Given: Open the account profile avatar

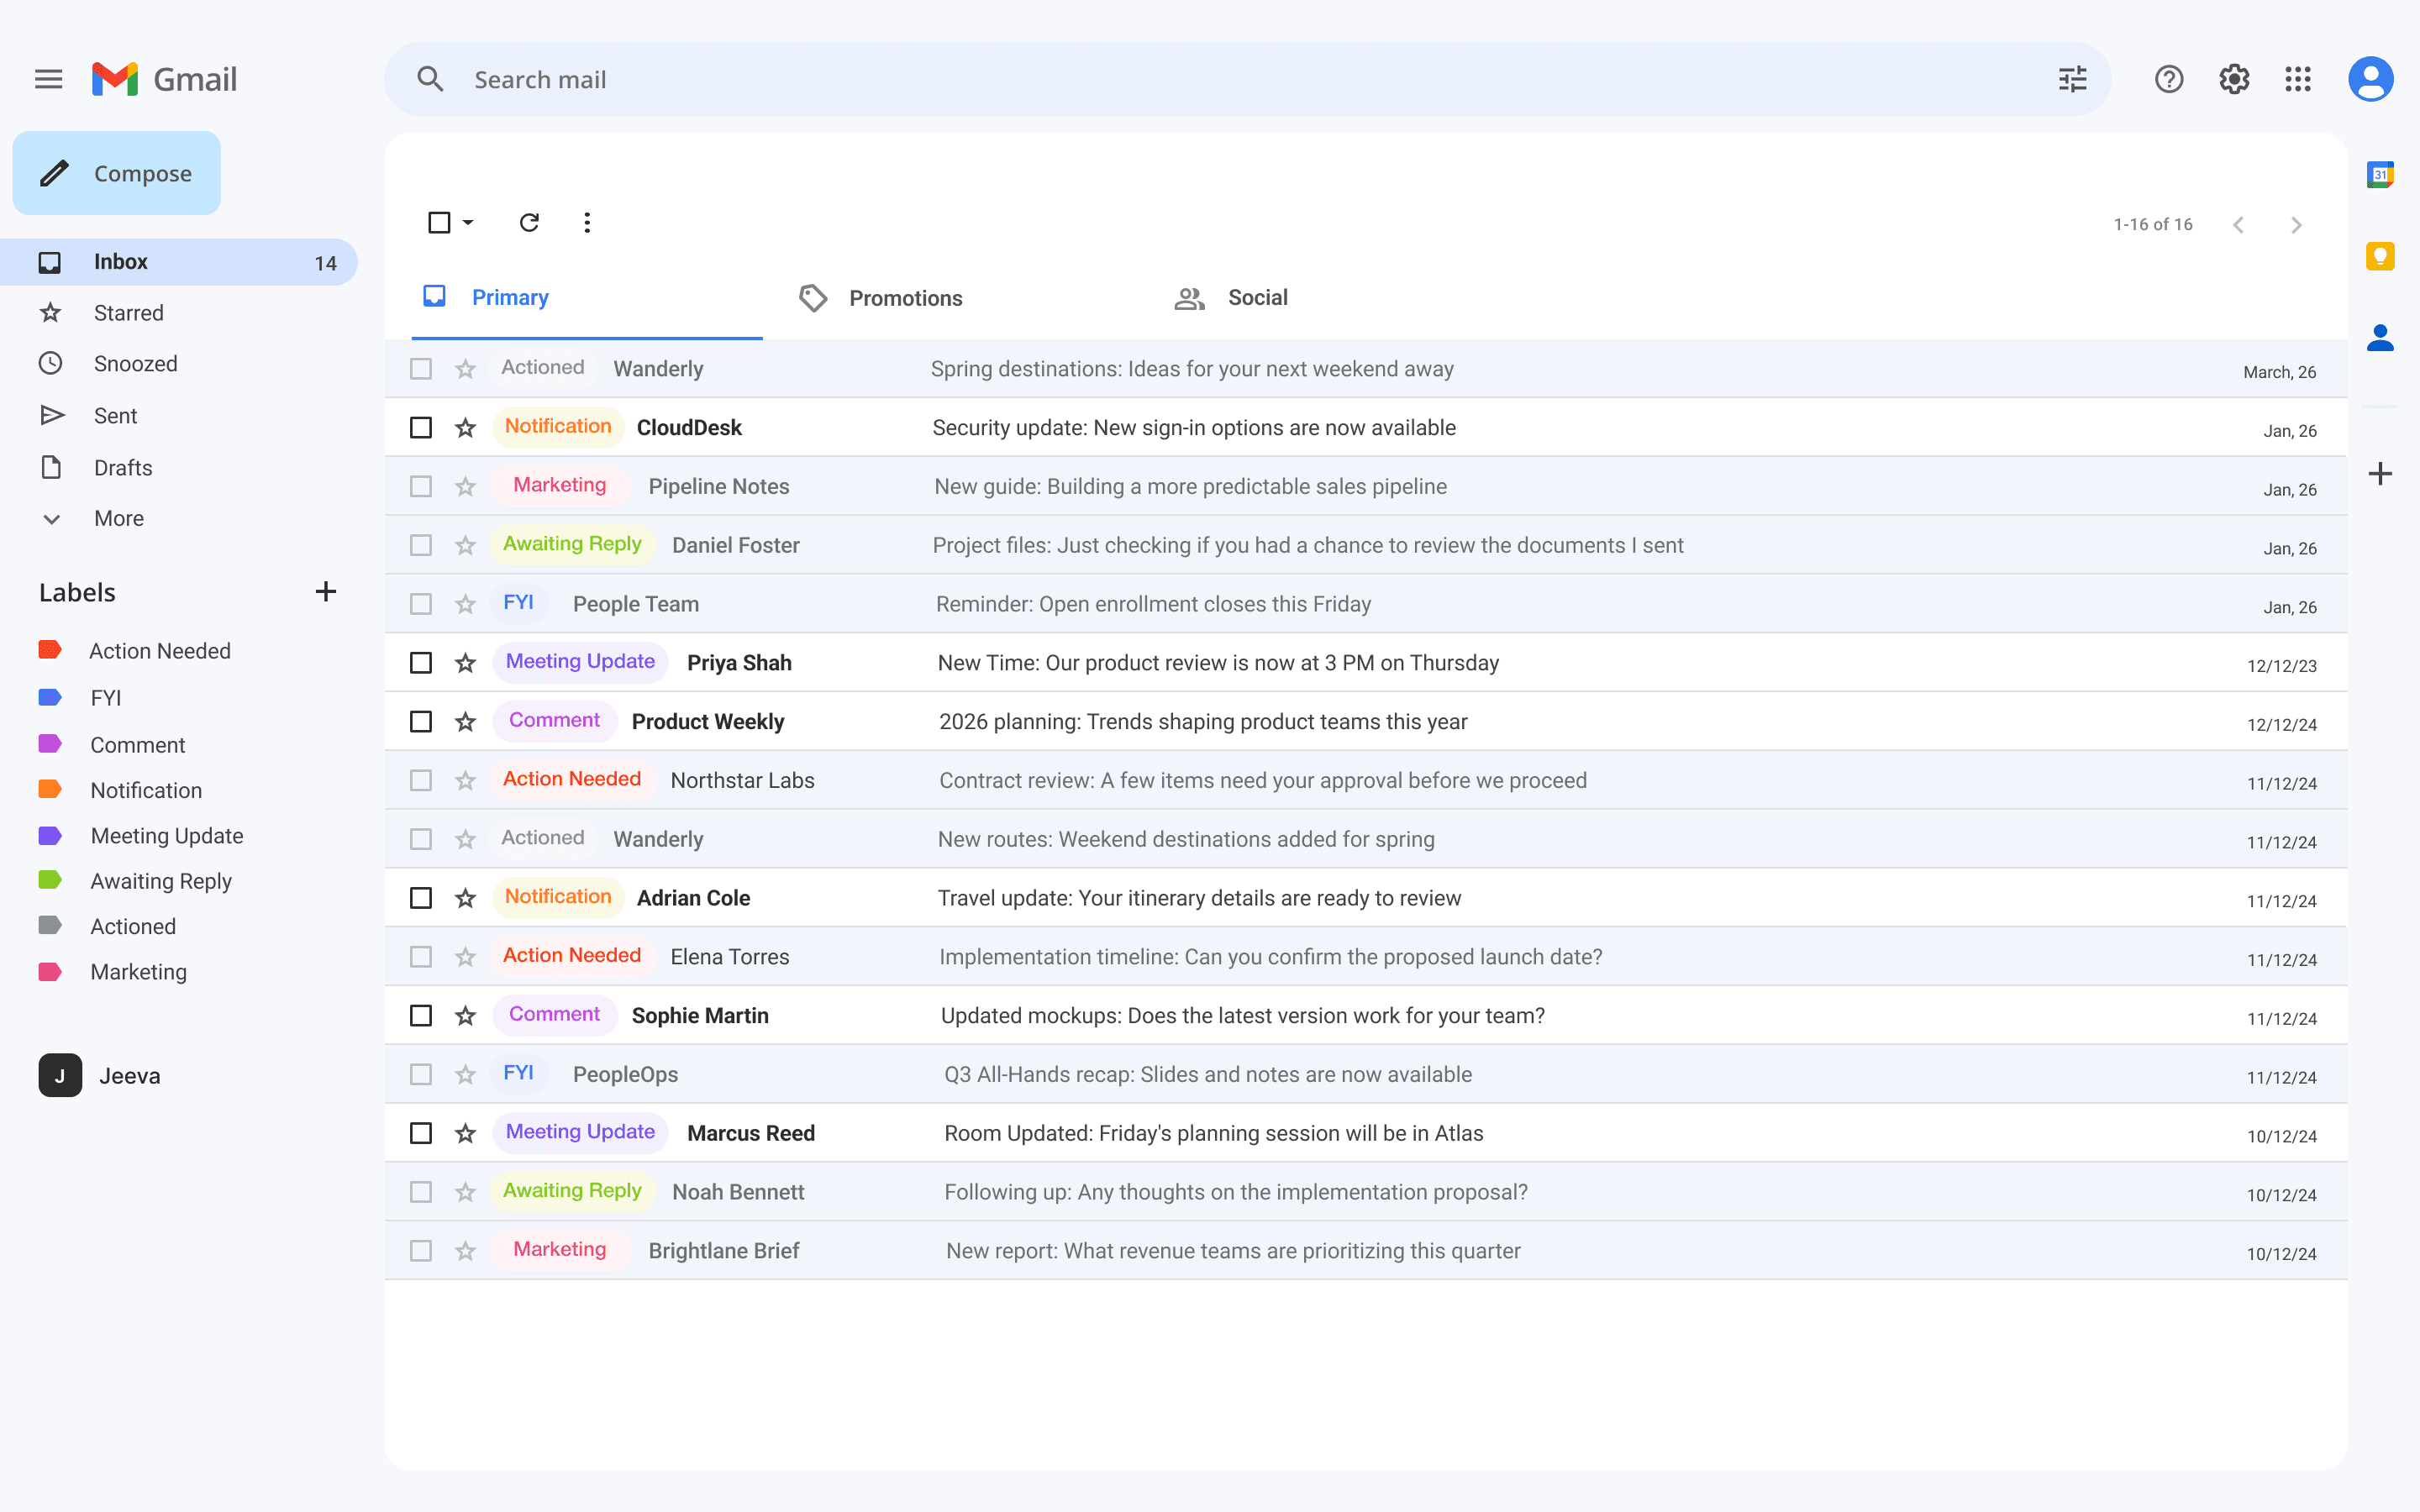Looking at the screenshot, I should pos(2370,79).
